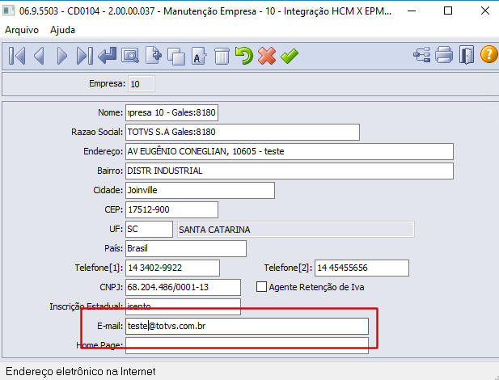
Task: Open the Arquivo menu
Action: point(22,30)
